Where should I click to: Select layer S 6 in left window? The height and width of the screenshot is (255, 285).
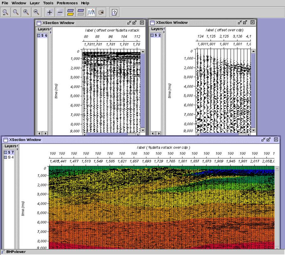44,35
